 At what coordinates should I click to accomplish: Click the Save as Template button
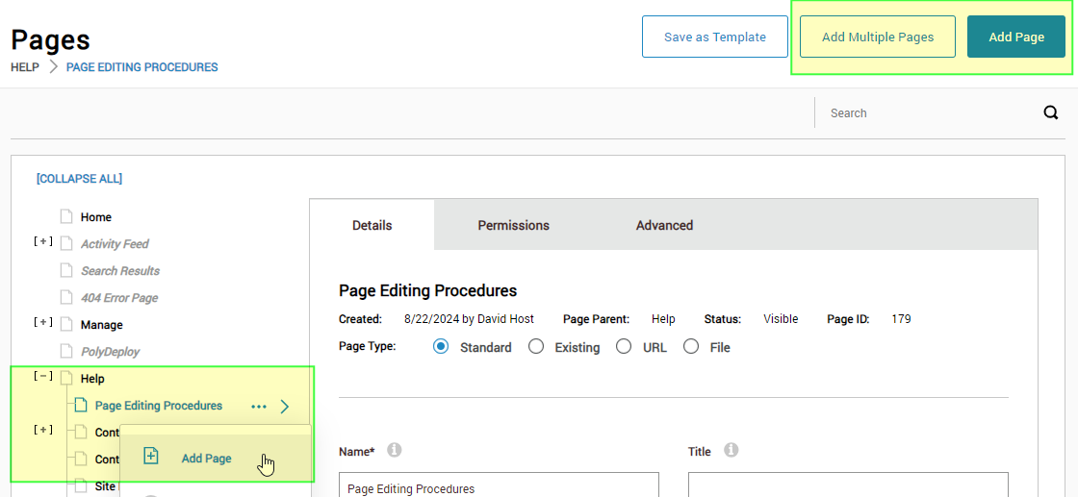pos(714,37)
